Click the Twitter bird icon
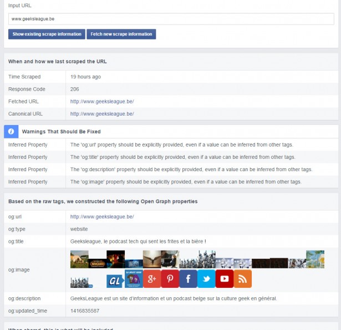This screenshot has height=330, width=341. (x=206, y=278)
